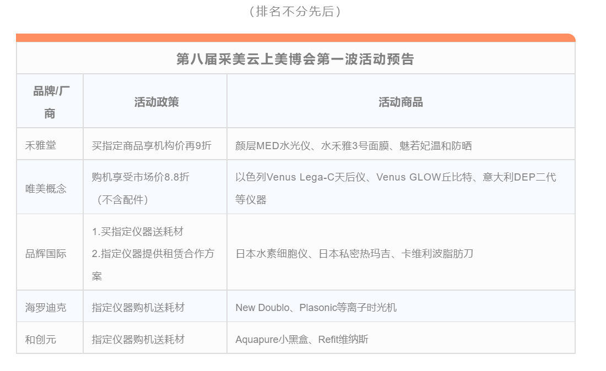Select the brand cell 禾雅堂
Viewport: 606px width, 371px height.
coord(41,145)
